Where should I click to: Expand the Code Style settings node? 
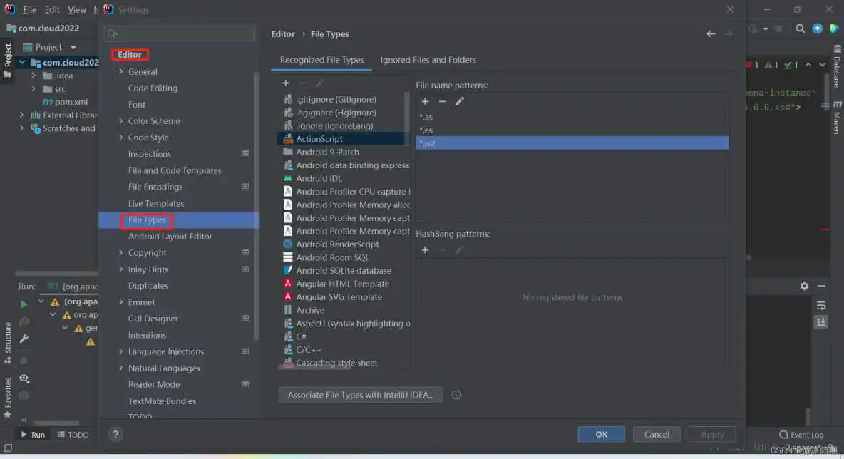121,138
